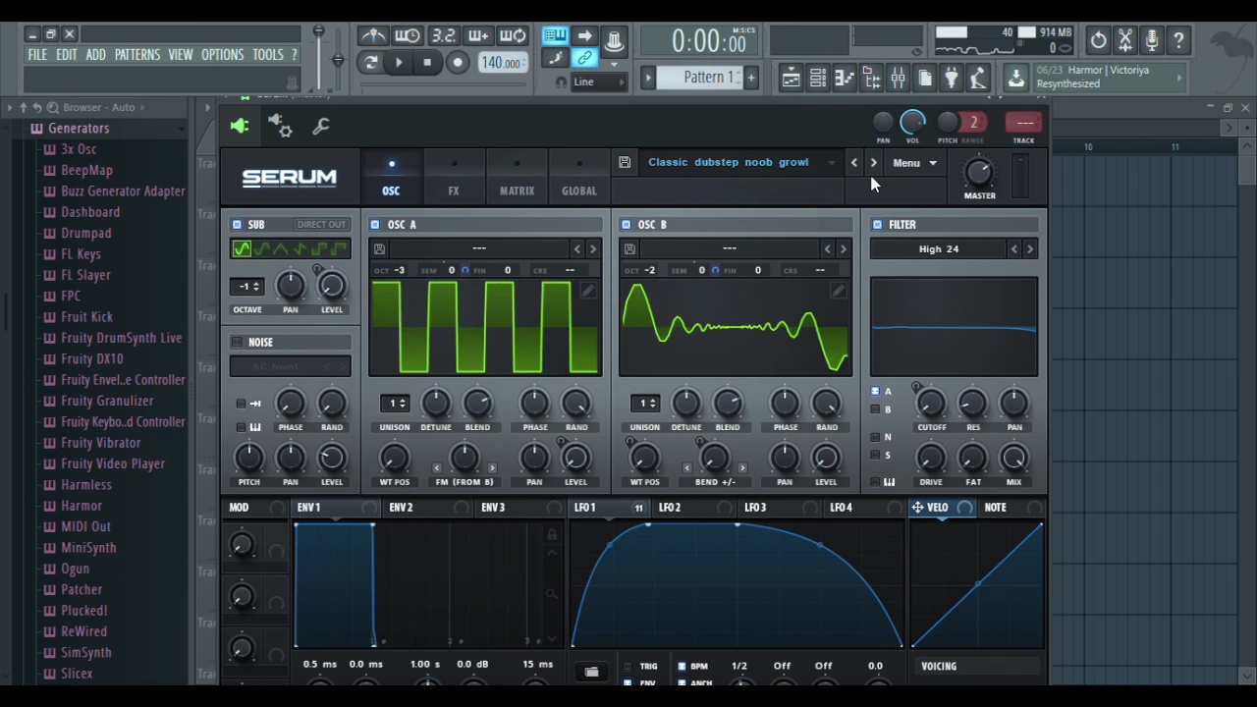The width and height of the screenshot is (1257, 707).
Task: Toggle filter routing for oscillator A
Action: [875, 391]
